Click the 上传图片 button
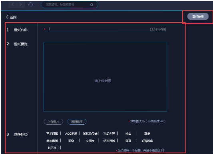The width and height of the screenshot is (213, 154). pyautogui.click(x=54, y=122)
